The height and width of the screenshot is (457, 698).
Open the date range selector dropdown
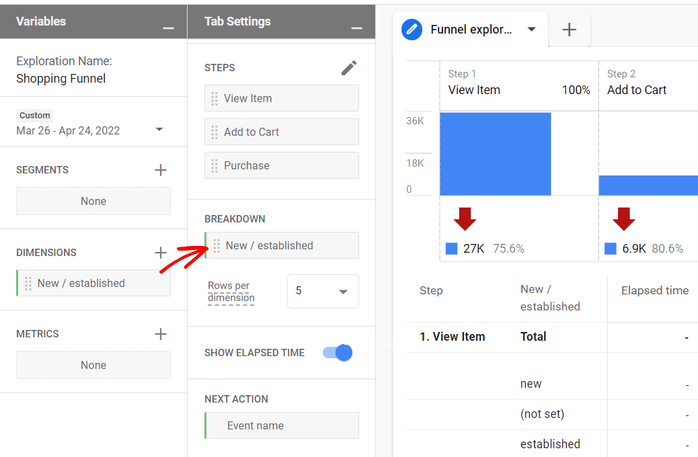[x=159, y=130]
